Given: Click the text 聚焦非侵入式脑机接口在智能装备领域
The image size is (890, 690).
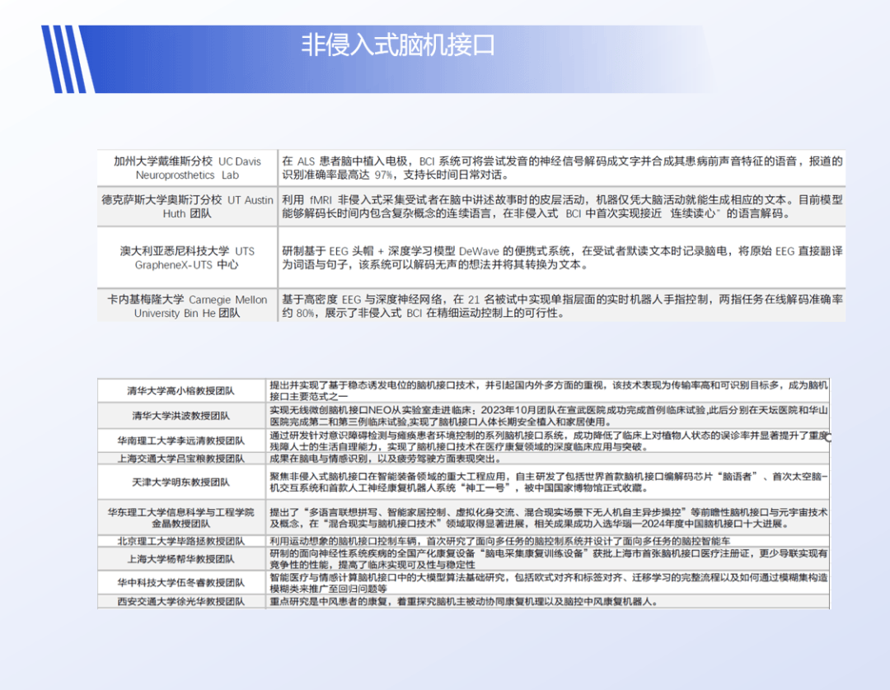Looking at the screenshot, I should click(x=361, y=476).
